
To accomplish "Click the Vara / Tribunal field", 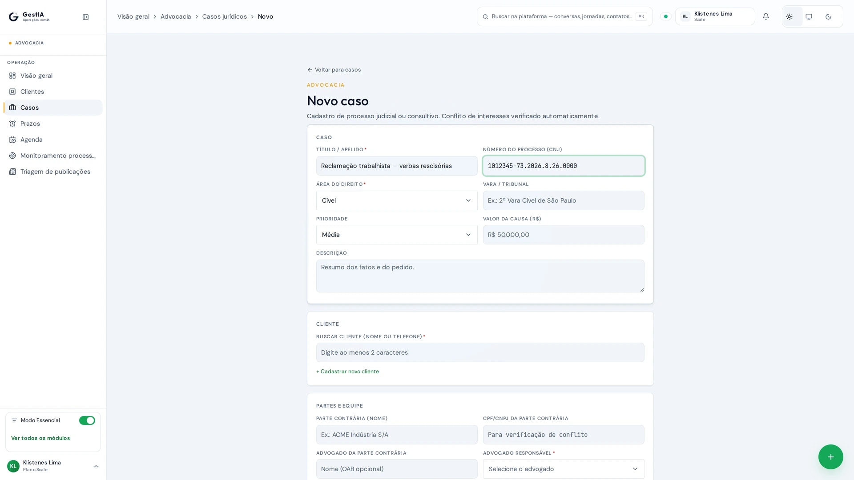I will coord(564,200).
